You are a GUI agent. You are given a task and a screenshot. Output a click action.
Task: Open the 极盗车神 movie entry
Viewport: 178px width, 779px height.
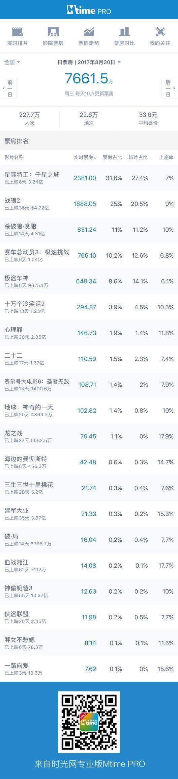(x=89, y=281)
